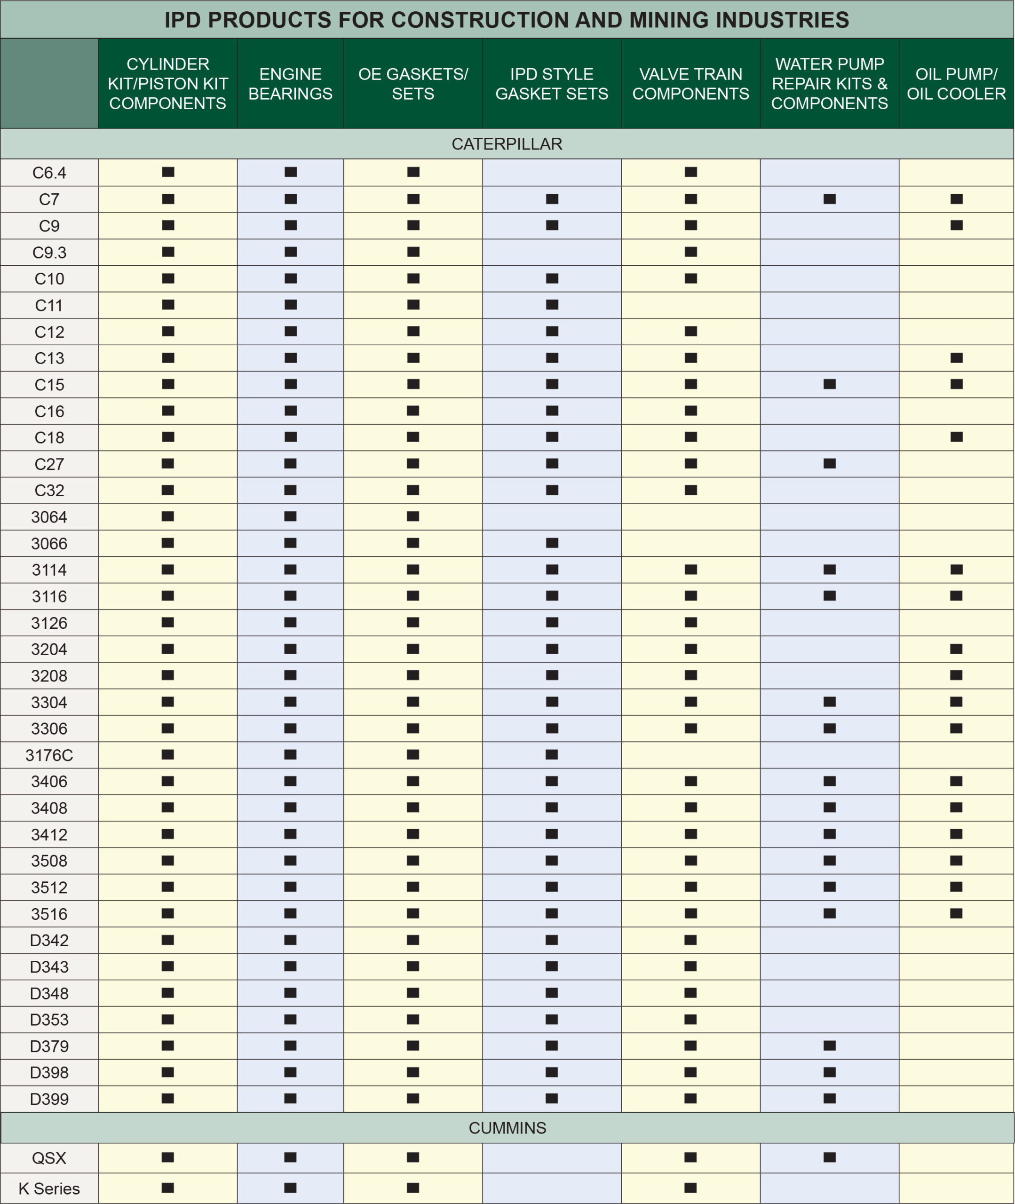Click the 3204 oil pump/oil cooler marker
Viewport: 1015px width, 1204px height.
coord(956,649)
